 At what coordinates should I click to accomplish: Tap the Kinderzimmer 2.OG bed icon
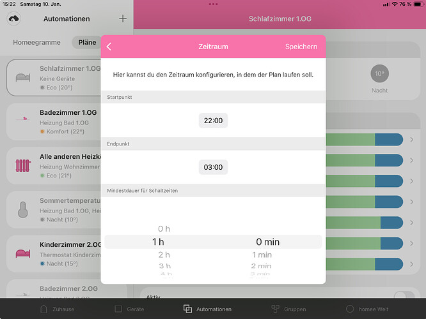[x=23, y=254]
